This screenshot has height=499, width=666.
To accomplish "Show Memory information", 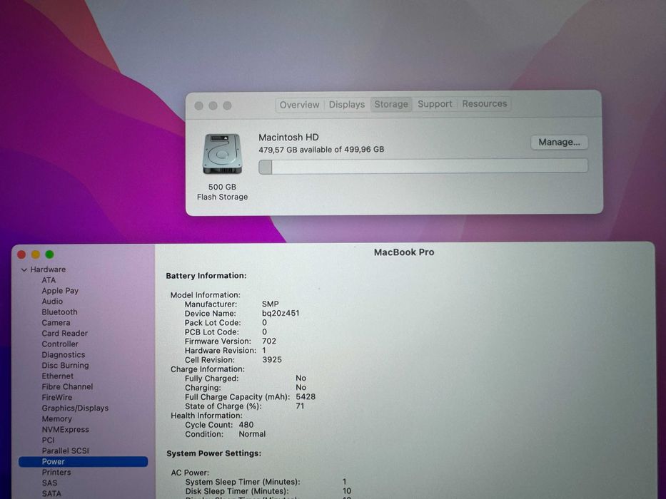I will point(56,419).
